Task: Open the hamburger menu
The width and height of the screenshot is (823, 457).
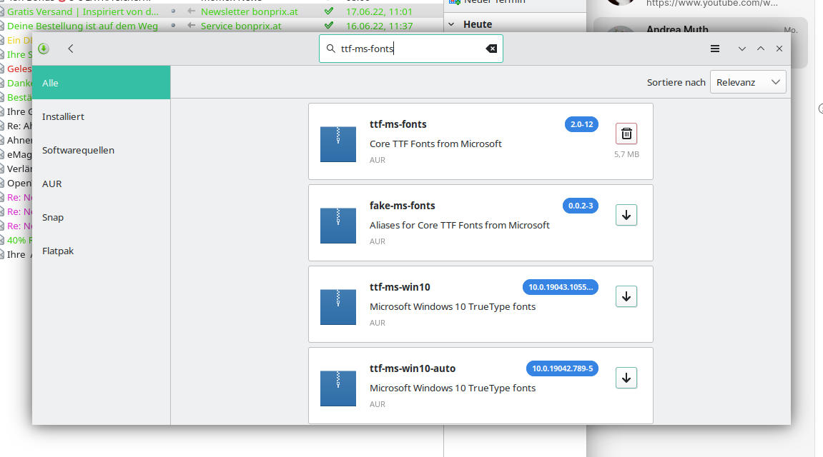Action: [714, 49]
